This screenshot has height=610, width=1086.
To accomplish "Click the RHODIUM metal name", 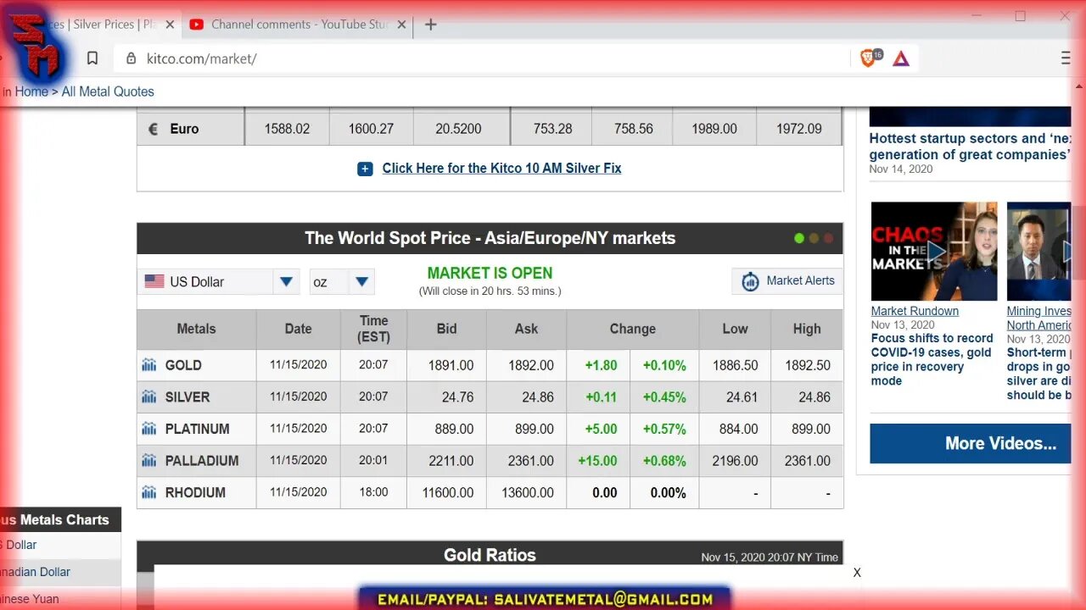I will pyautogui.click(x=195, y=492).
